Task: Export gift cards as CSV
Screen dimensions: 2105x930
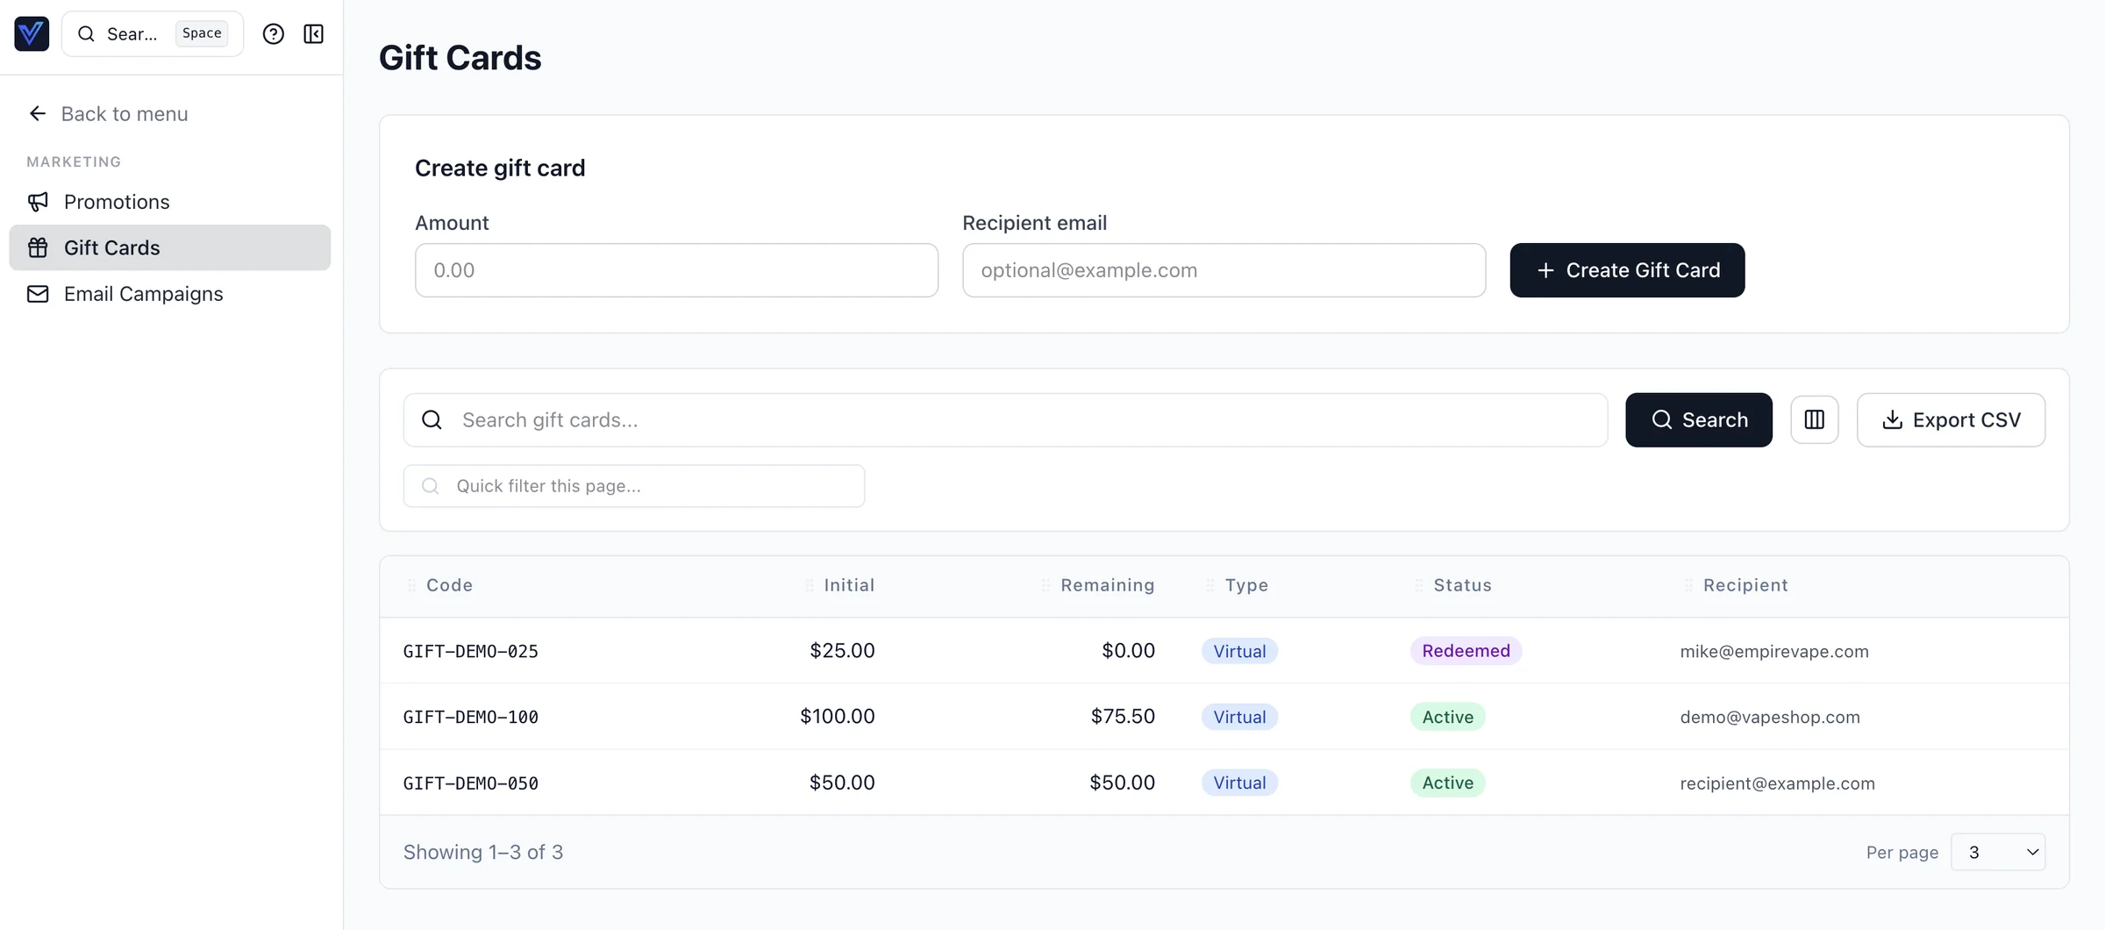Action: [x=1951, y=419]
